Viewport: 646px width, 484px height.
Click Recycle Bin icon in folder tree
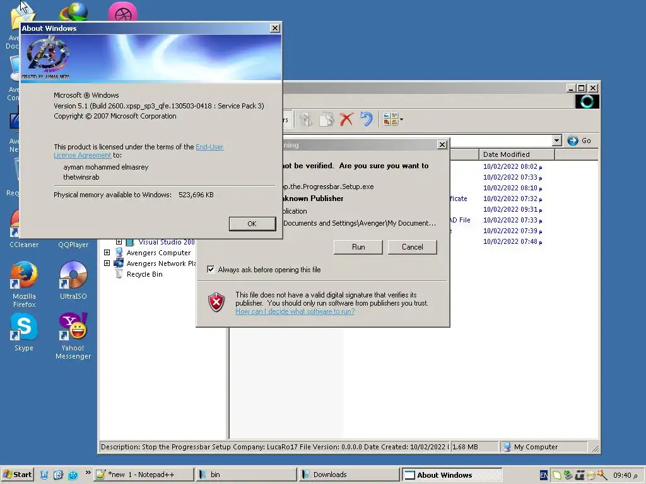pyautogui.click(x=119, y=274)
